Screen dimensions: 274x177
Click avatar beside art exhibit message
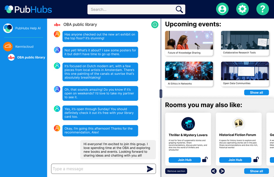[57, 34]
